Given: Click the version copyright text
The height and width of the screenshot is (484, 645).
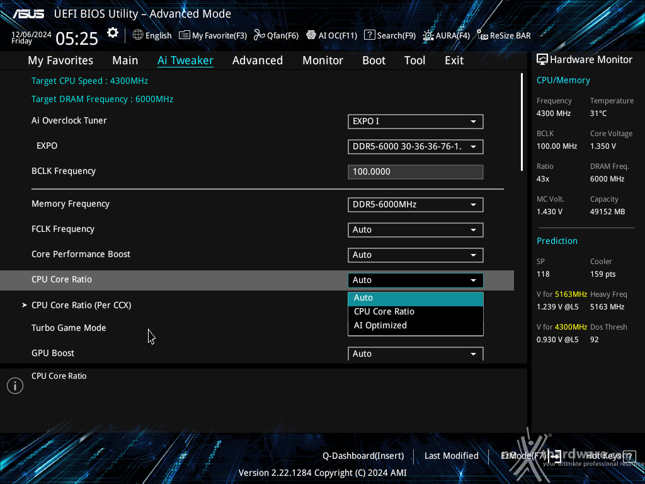Looking at the screenshot, I should click(x=322, y=473).
